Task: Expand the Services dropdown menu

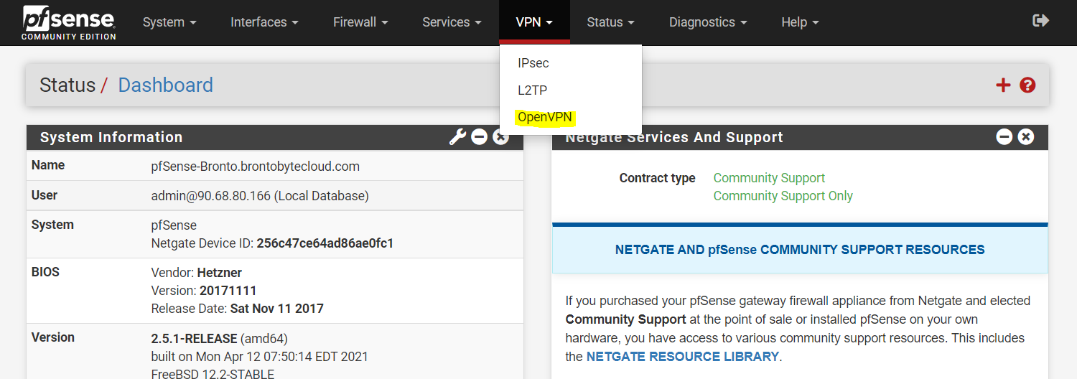Action: 452,22
